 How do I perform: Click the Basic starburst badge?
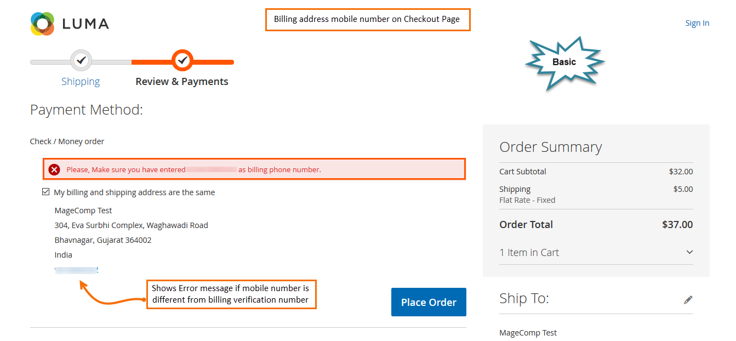tap(564, 62)
